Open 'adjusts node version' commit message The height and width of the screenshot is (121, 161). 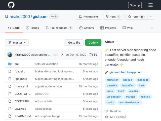coord(49,86)
